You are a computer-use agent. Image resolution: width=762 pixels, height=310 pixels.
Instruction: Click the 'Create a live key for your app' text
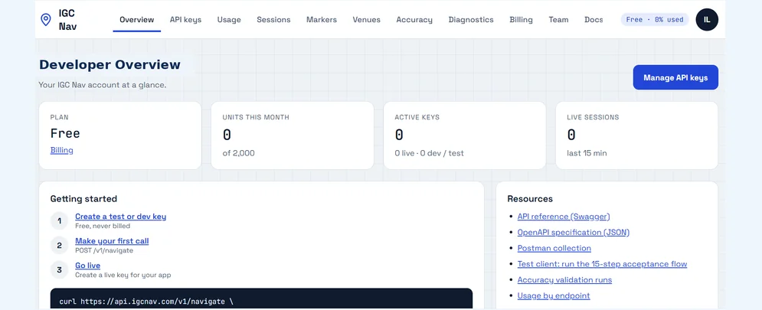click(123, 275)
